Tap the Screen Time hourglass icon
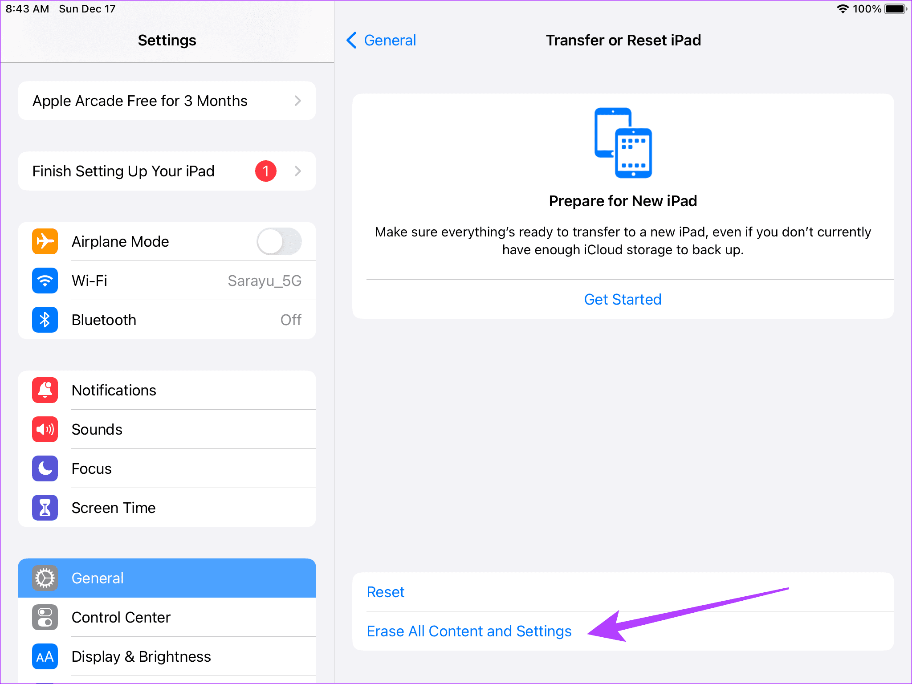 tap(45, 506)
